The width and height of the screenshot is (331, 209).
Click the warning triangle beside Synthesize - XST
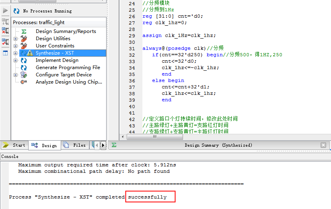click(x=30, y=53)
